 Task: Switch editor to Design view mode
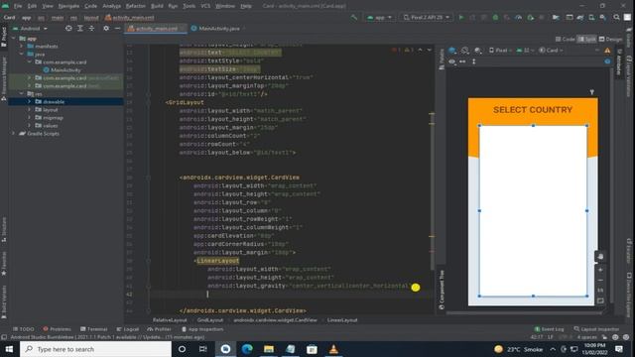[x=611, y=40]
